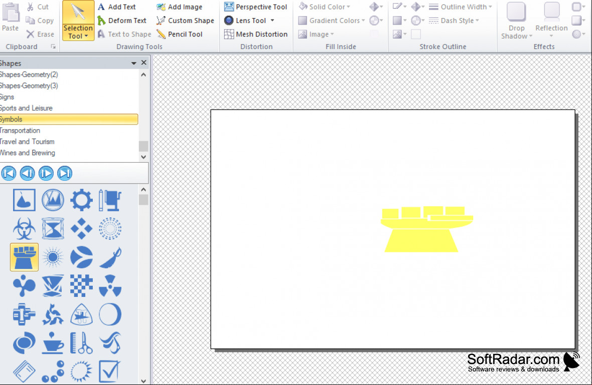Click Cut in Clipboard group
This screenshot has width=592, height=385.
click(x=38, y=7)
